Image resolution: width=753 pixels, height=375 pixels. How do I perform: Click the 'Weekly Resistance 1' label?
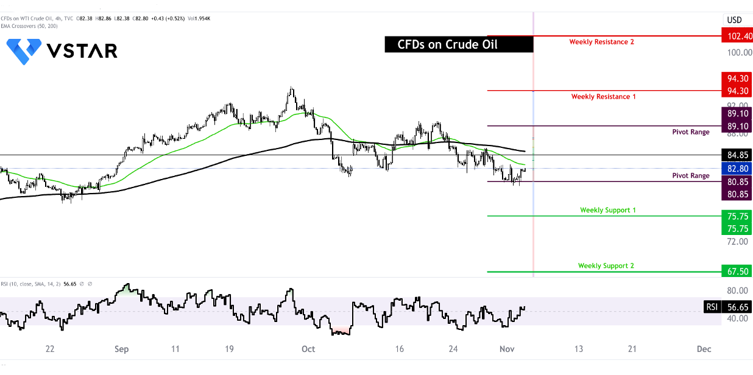coord(603,97)
